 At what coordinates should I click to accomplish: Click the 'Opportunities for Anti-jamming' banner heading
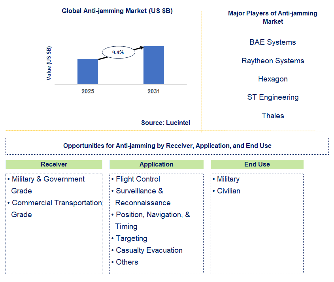(167, 146)
